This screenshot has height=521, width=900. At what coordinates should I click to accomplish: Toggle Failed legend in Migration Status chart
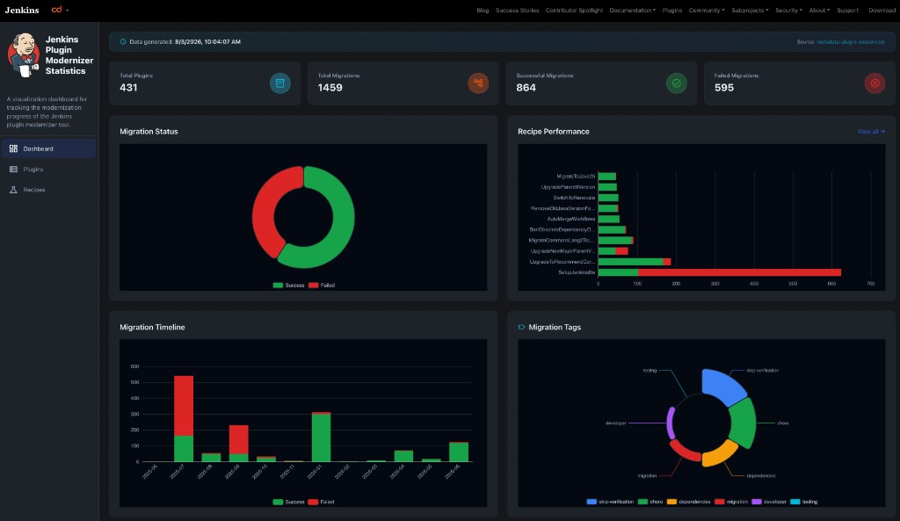tap(322, 286)
